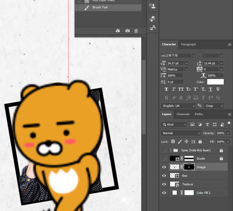Hide the Image layer

click(x=164, y=167)
